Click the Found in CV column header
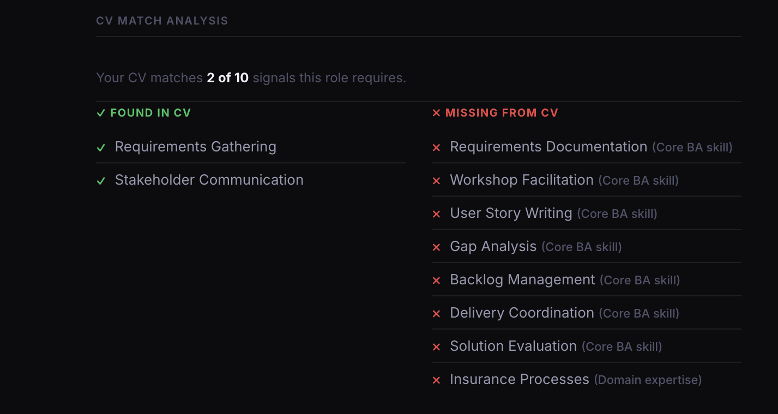778x414 pixels. (150, 113)
